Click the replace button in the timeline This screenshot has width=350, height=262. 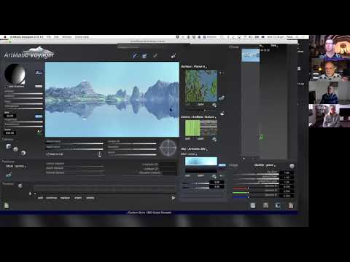[x=65, y=198]
